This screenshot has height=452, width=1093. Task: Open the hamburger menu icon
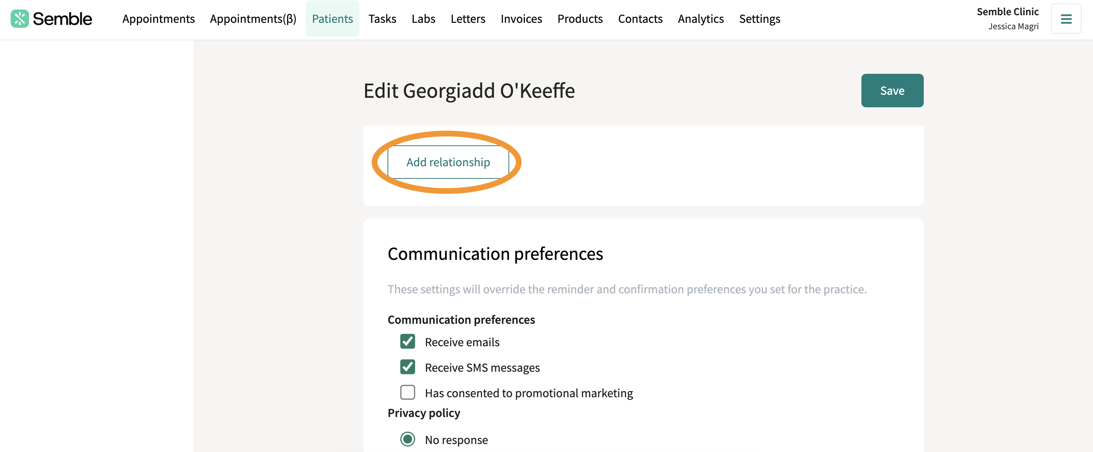pos(1066,19)
